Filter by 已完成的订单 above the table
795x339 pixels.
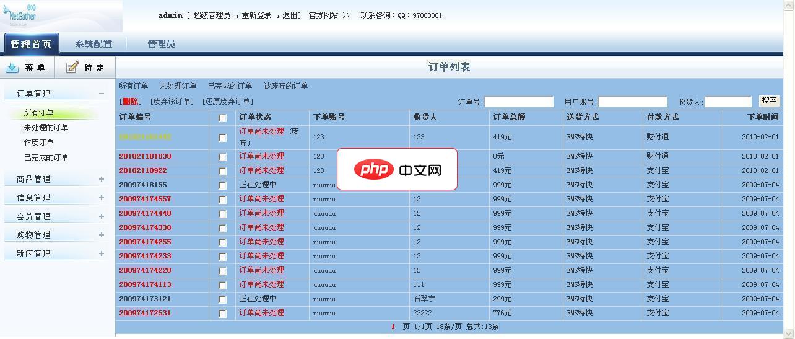(230, 86)
